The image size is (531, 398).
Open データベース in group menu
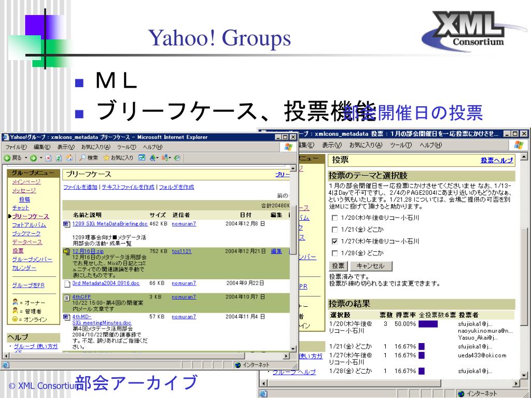[x=27, y=243]
